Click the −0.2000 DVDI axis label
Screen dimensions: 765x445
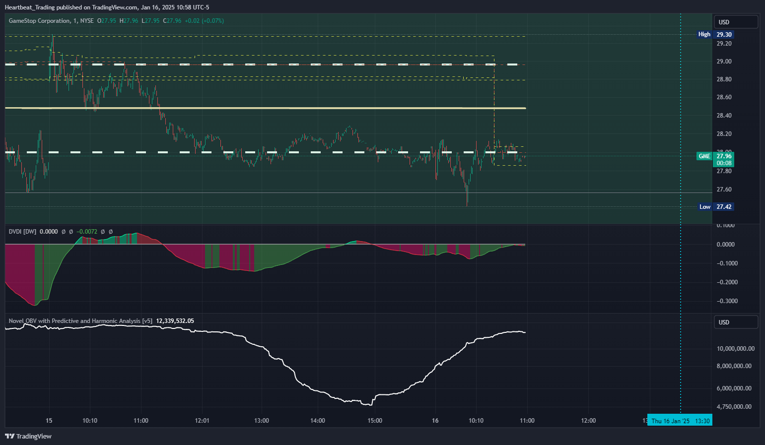click(x=727, y=282)
